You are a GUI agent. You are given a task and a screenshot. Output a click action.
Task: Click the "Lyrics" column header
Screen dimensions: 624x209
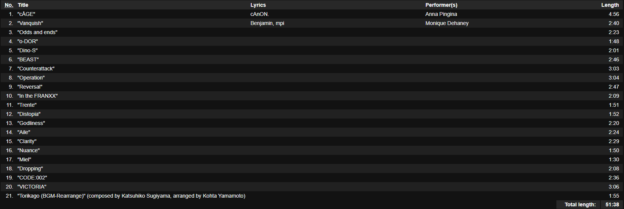click(258, 5)
